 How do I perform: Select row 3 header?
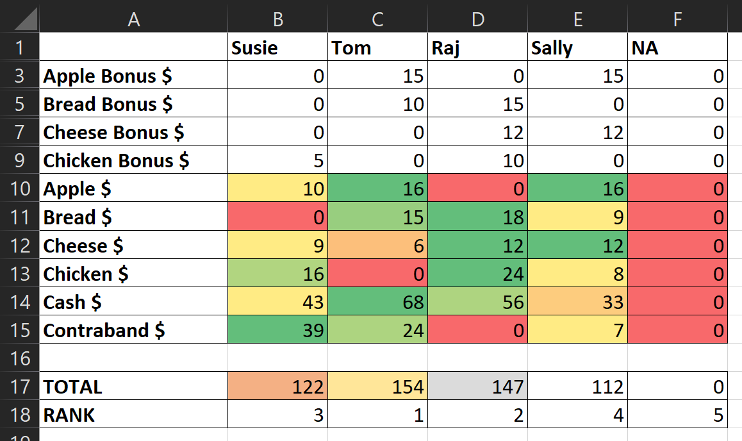pos(19,75)
